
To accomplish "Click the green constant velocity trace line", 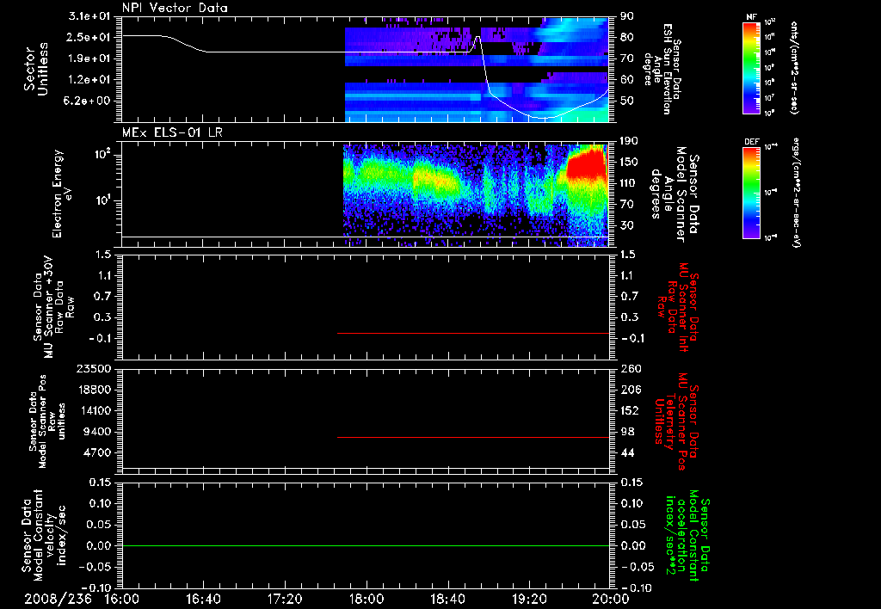I will (366, 545).
